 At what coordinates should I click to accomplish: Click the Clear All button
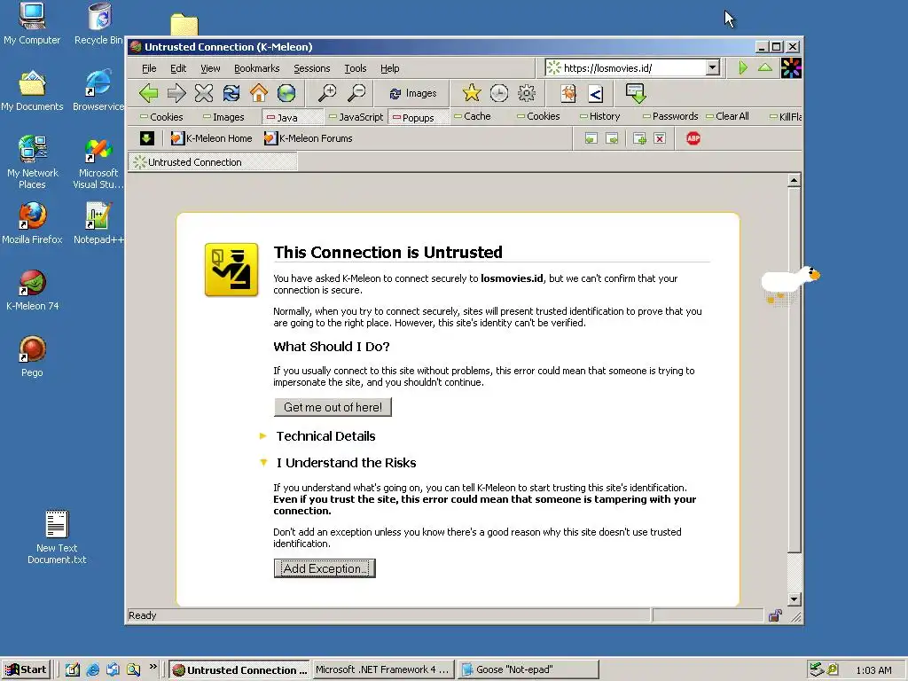pyautogui.click(x=727, y=116)
